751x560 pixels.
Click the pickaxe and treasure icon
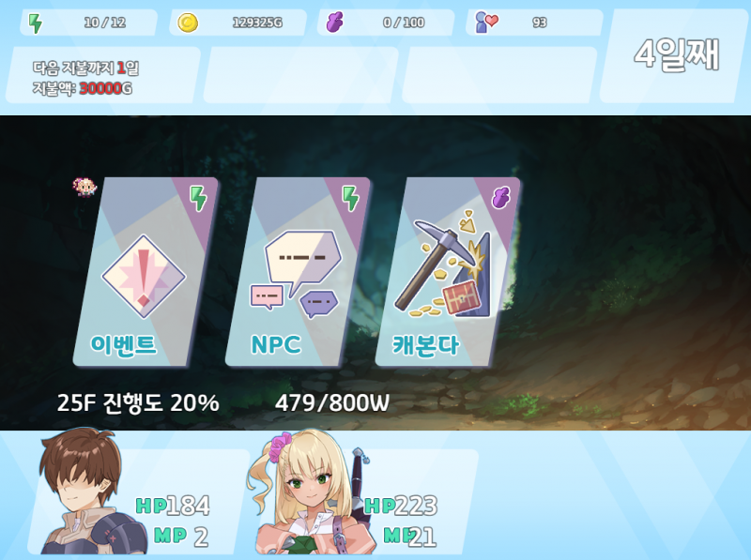click(443, 265)
